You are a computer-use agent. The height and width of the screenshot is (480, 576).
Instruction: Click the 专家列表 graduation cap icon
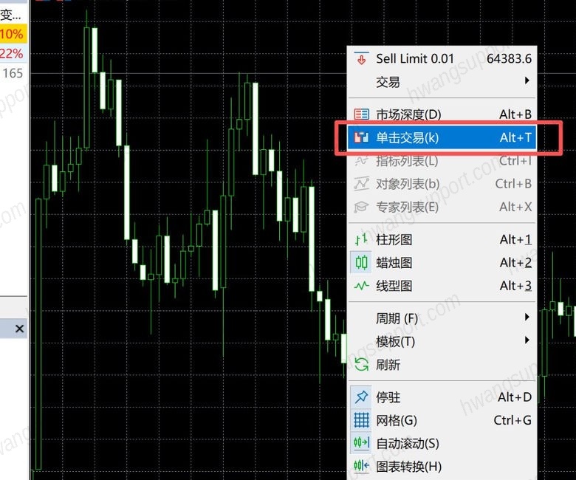pyautogui.click(x=361, y=207)
